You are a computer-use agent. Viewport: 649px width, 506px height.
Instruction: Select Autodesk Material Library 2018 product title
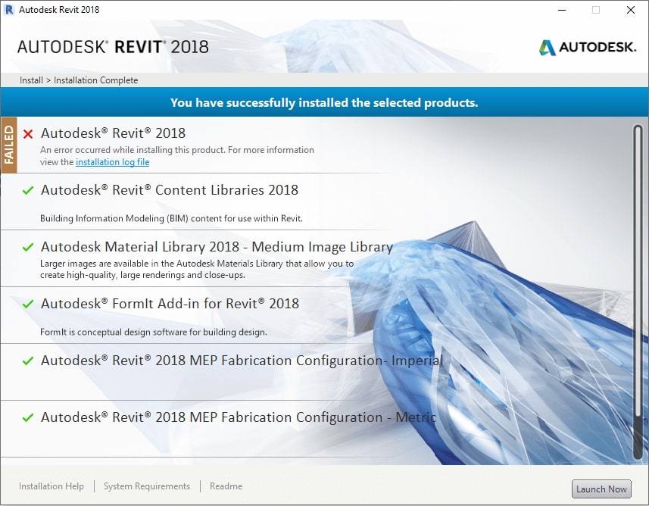(217, 247)
